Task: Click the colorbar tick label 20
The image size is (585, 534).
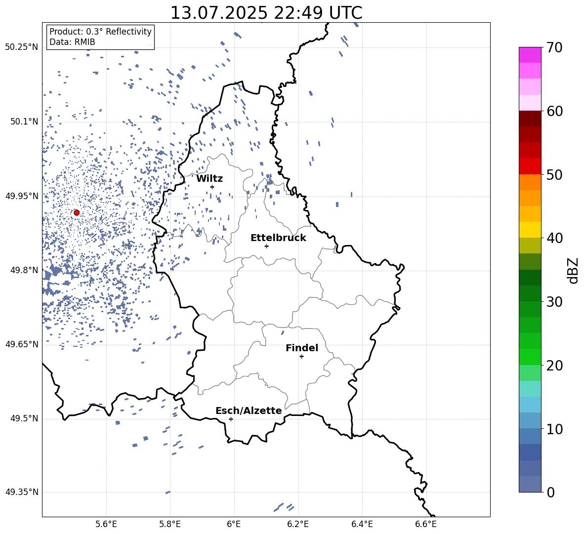Action: [554, 366]
